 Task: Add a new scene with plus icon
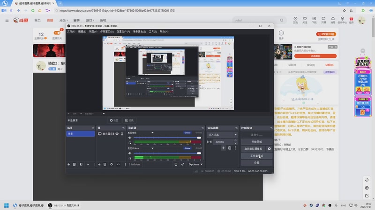pos(68,164)
